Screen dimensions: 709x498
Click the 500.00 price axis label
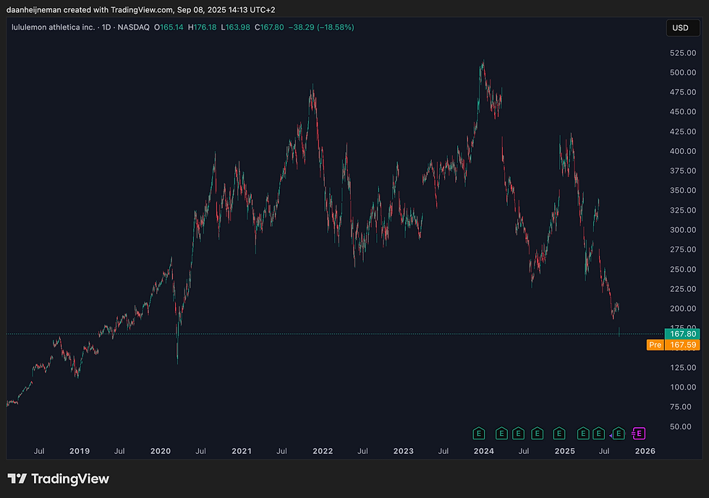683,72
